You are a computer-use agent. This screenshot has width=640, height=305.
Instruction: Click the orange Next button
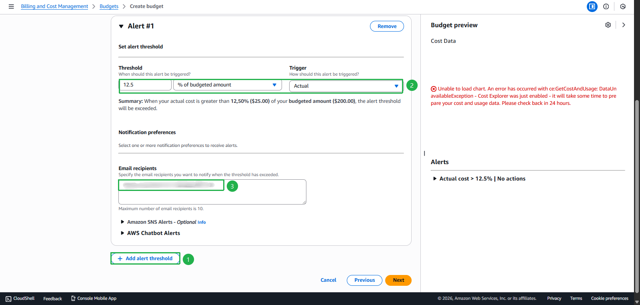click(x=398, y=280)
